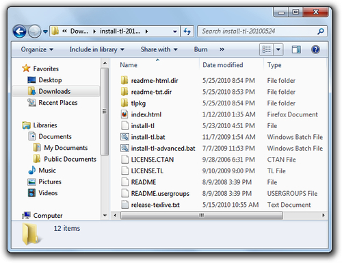Click the horizontal scrollbar thumb in file list

point(202,215)
